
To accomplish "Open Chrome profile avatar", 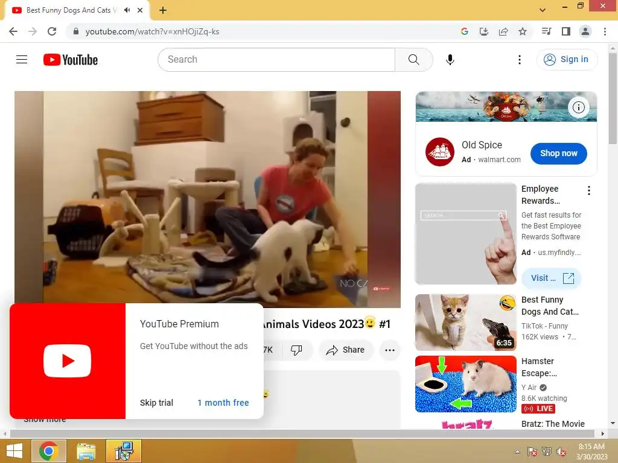I will tap(585, 31).
